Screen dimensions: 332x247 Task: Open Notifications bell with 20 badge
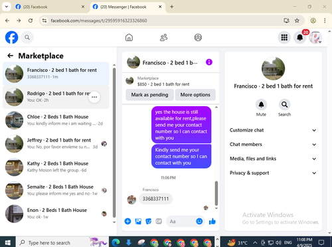click(x=300, y=37)
